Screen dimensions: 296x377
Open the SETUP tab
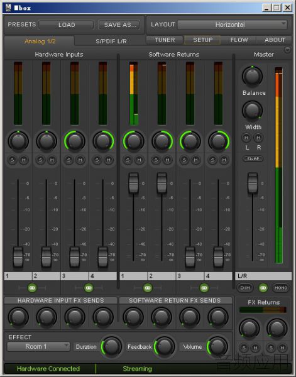click(202, 40)
